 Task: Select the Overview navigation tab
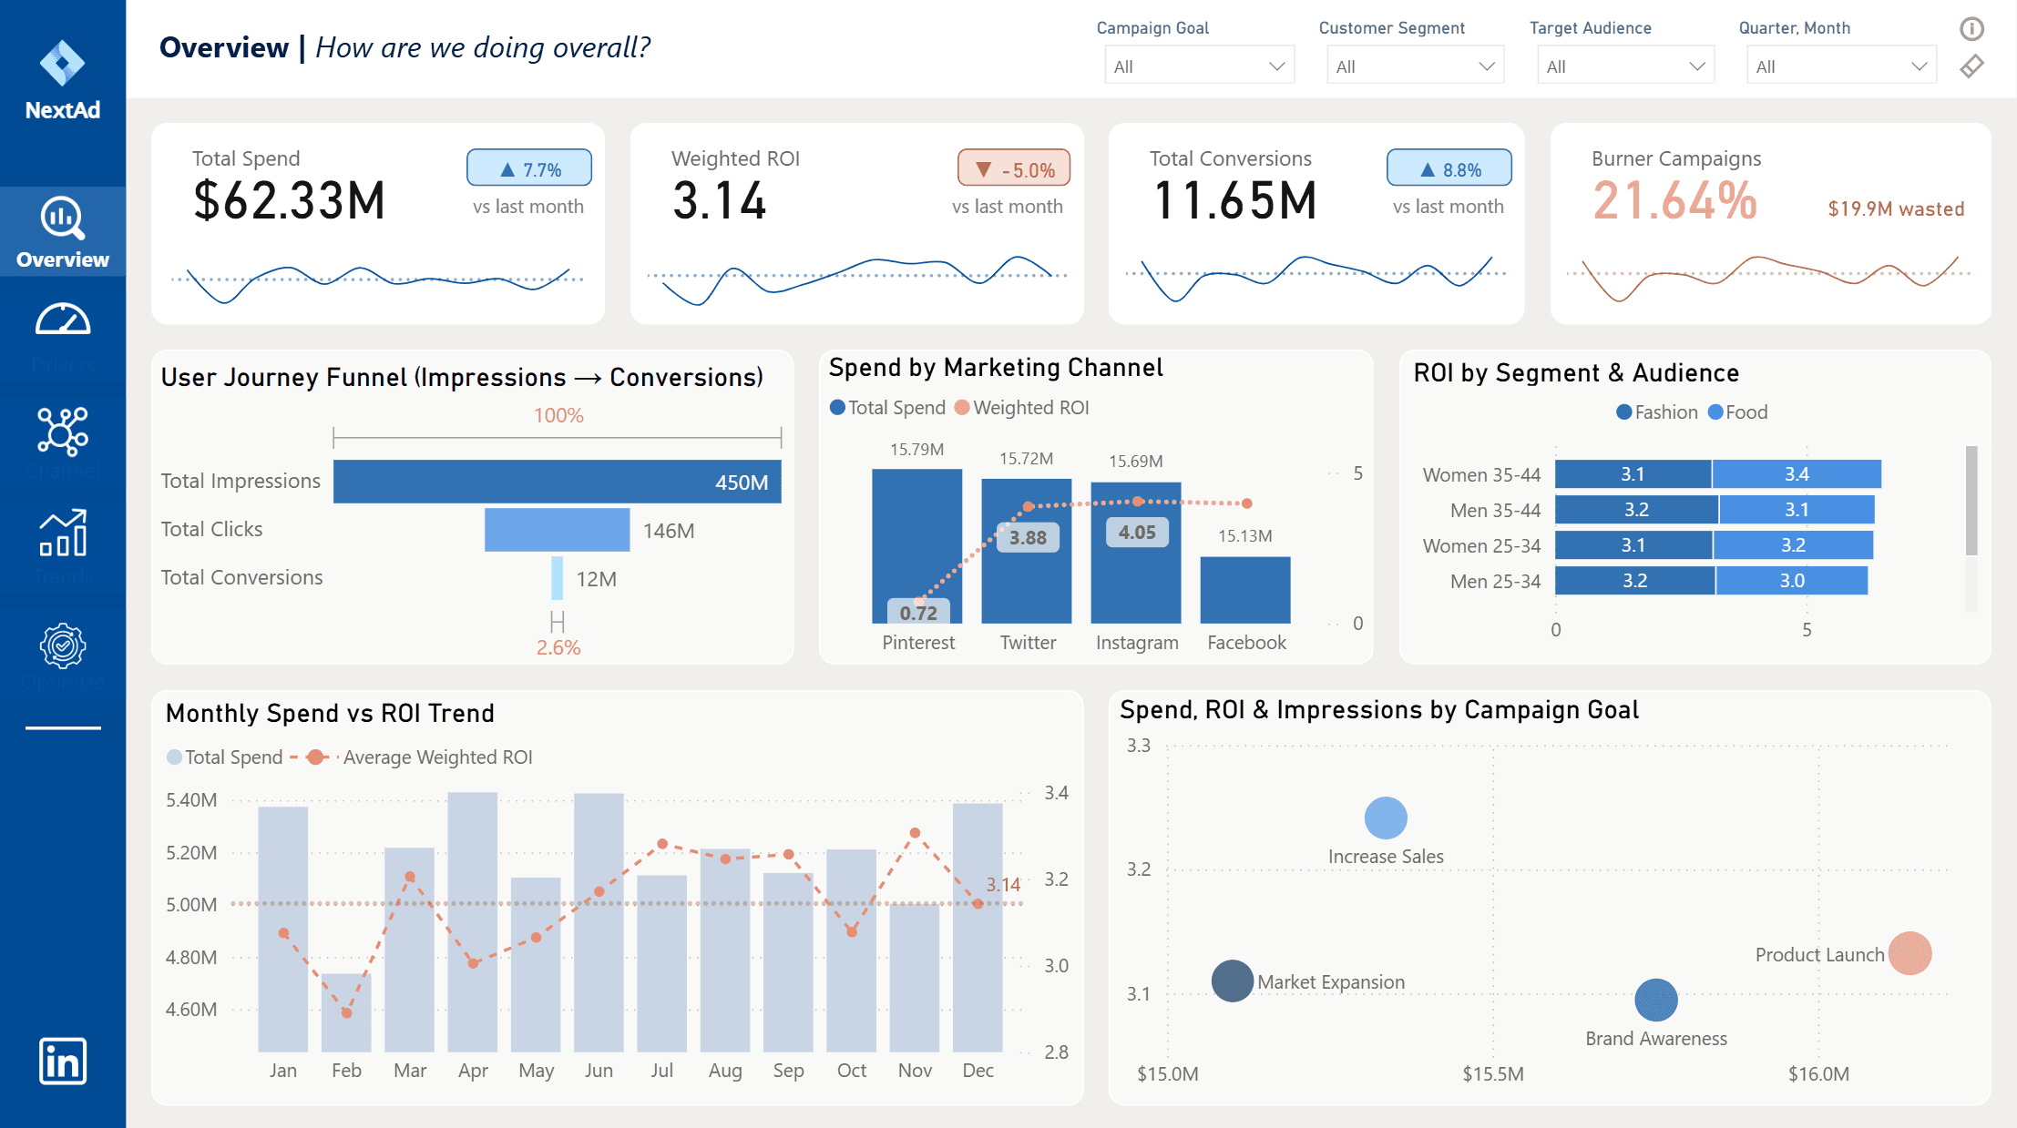coord(62,233)
